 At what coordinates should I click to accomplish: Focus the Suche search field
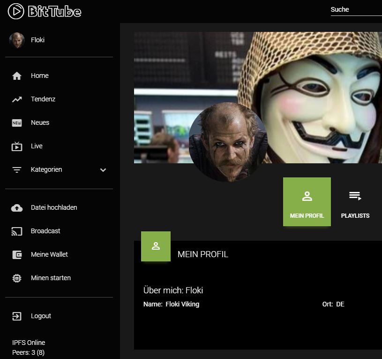(x=356, y=10)
